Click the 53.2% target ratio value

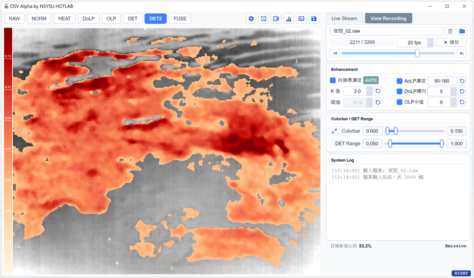[365, 246]
